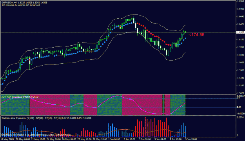Click the 1.5665 price axis label

click(241, 62)
